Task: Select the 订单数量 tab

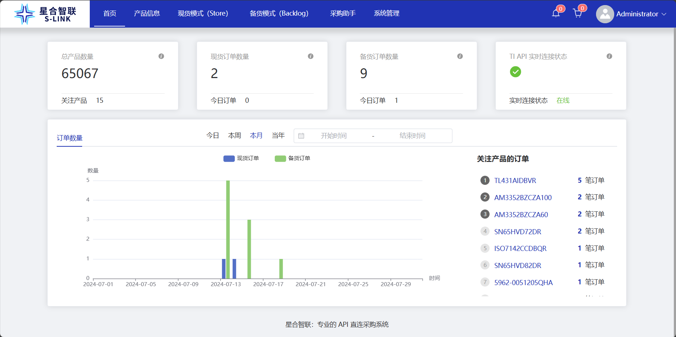Action: click(69, 138)
